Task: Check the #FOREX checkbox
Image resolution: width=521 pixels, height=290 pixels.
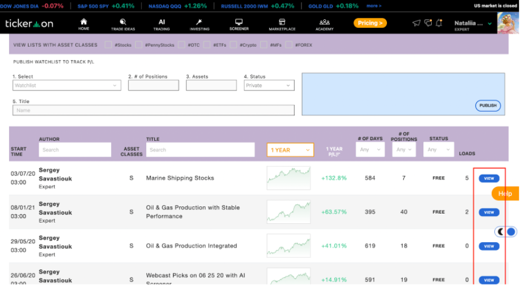Action: pos(289,44)
